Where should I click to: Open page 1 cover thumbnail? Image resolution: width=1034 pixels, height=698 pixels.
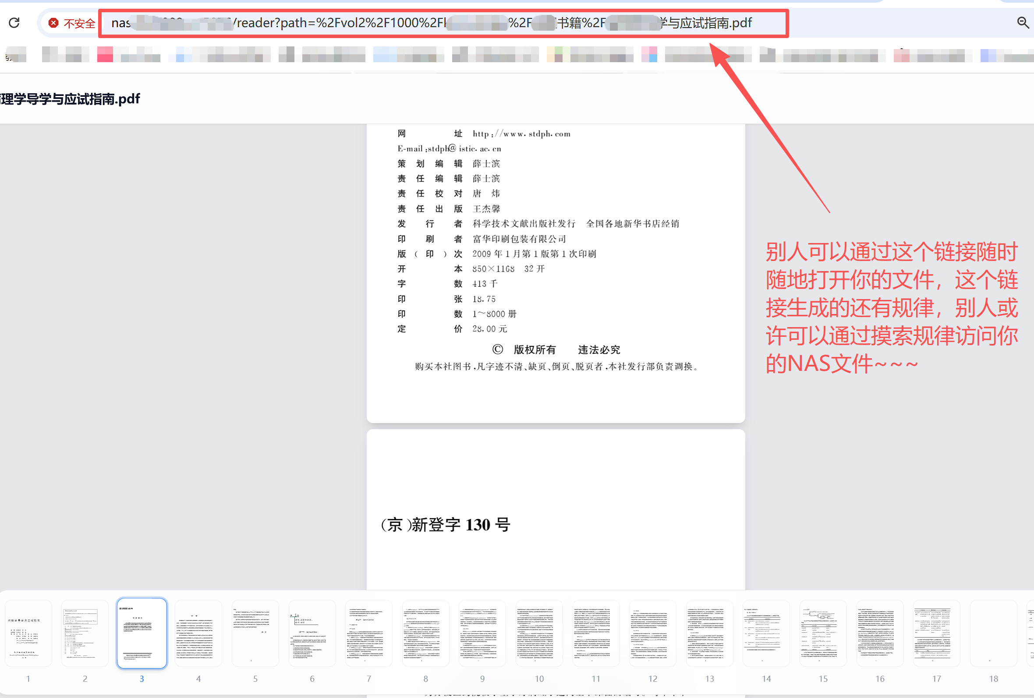point(28,633)
